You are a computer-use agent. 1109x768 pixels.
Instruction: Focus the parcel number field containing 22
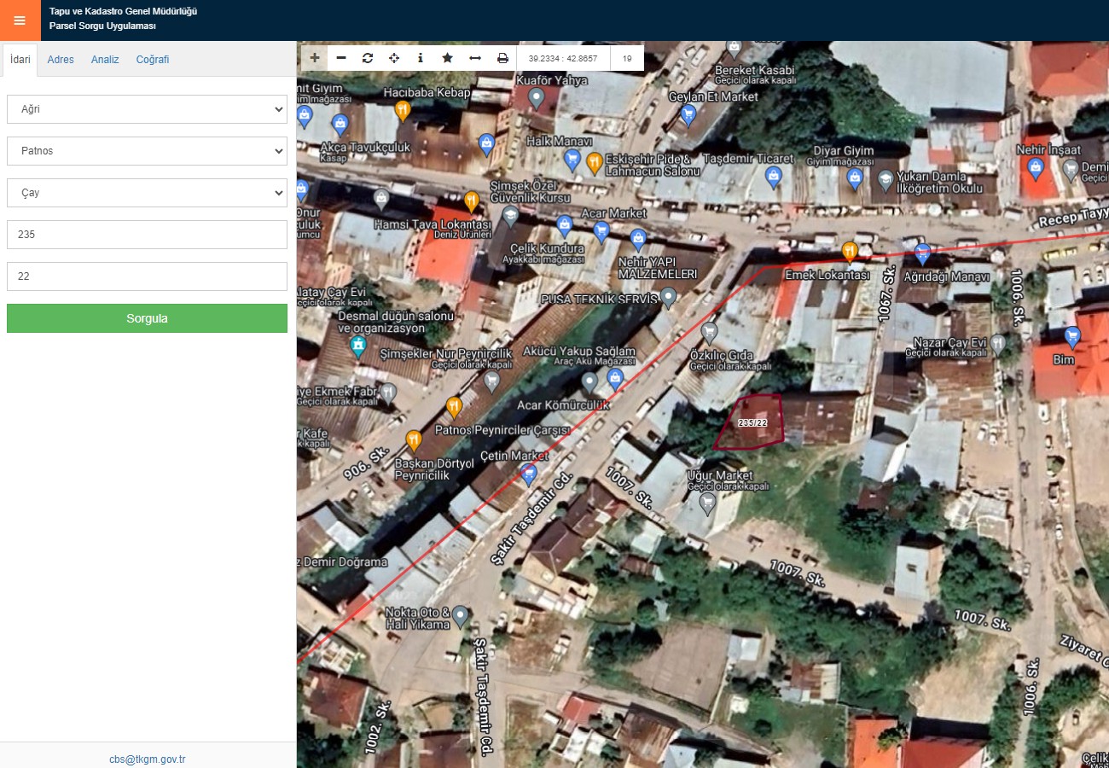click(147, 276)
